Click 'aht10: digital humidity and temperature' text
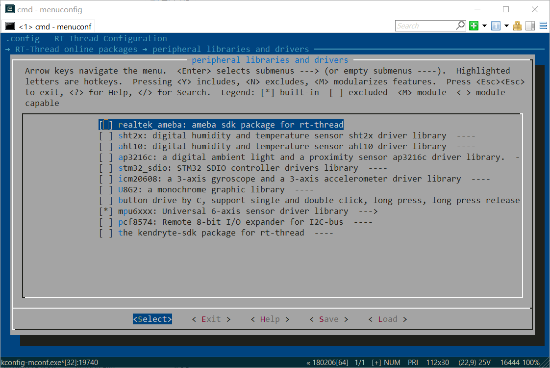This screenshot has height=368, width=550. 282,146
